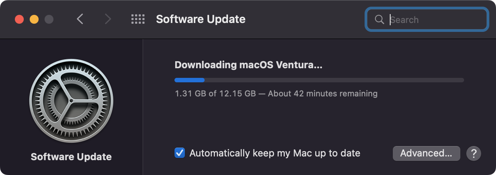Screen dimensions: 496x175
Task: Click the yellow minimize window button
Action: click(34, 19)
